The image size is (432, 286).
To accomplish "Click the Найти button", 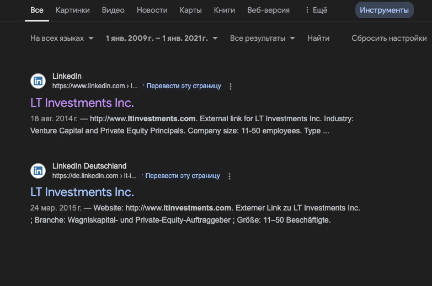I will pyautogui.click(x=318, y=38).
